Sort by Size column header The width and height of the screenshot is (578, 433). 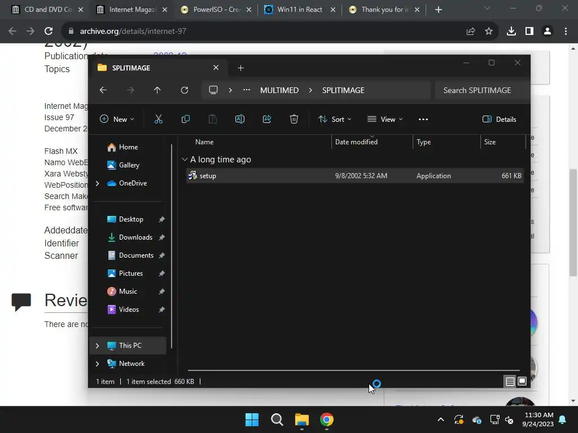coord(489,142)
